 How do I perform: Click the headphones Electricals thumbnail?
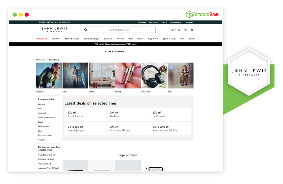click(x=154, y=76)
